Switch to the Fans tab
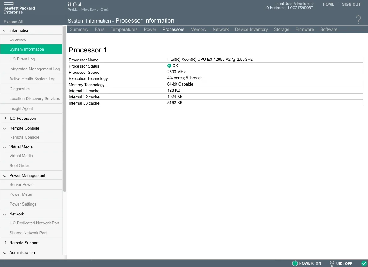This screenshot has height=267, width=368. point(100,29)
